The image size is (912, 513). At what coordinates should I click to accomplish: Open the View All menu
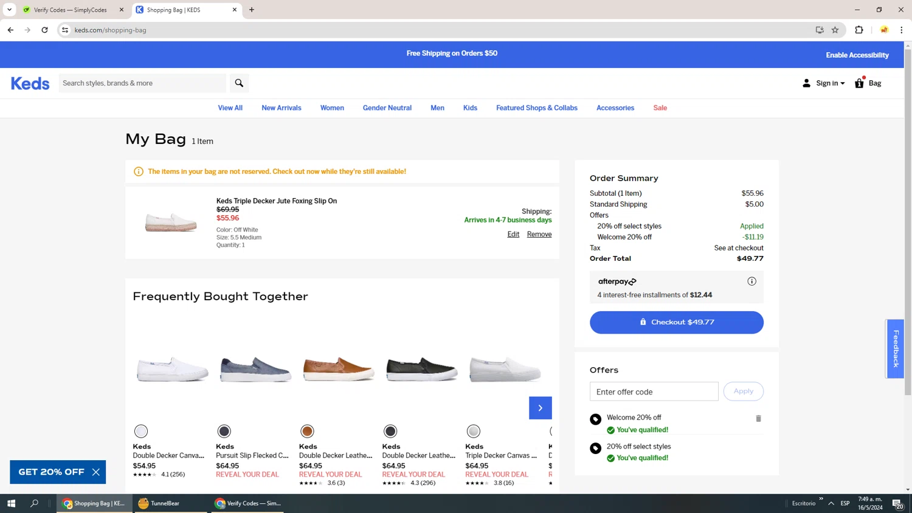pyautogui.click(x=230, y=108)
